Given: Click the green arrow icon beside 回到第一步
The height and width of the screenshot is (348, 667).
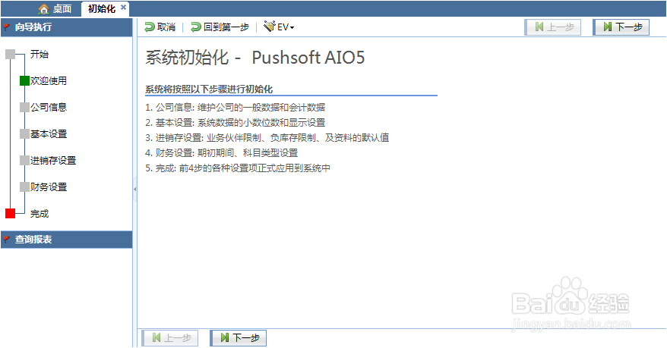Looking at the screenshot, I should click(196, 27).
